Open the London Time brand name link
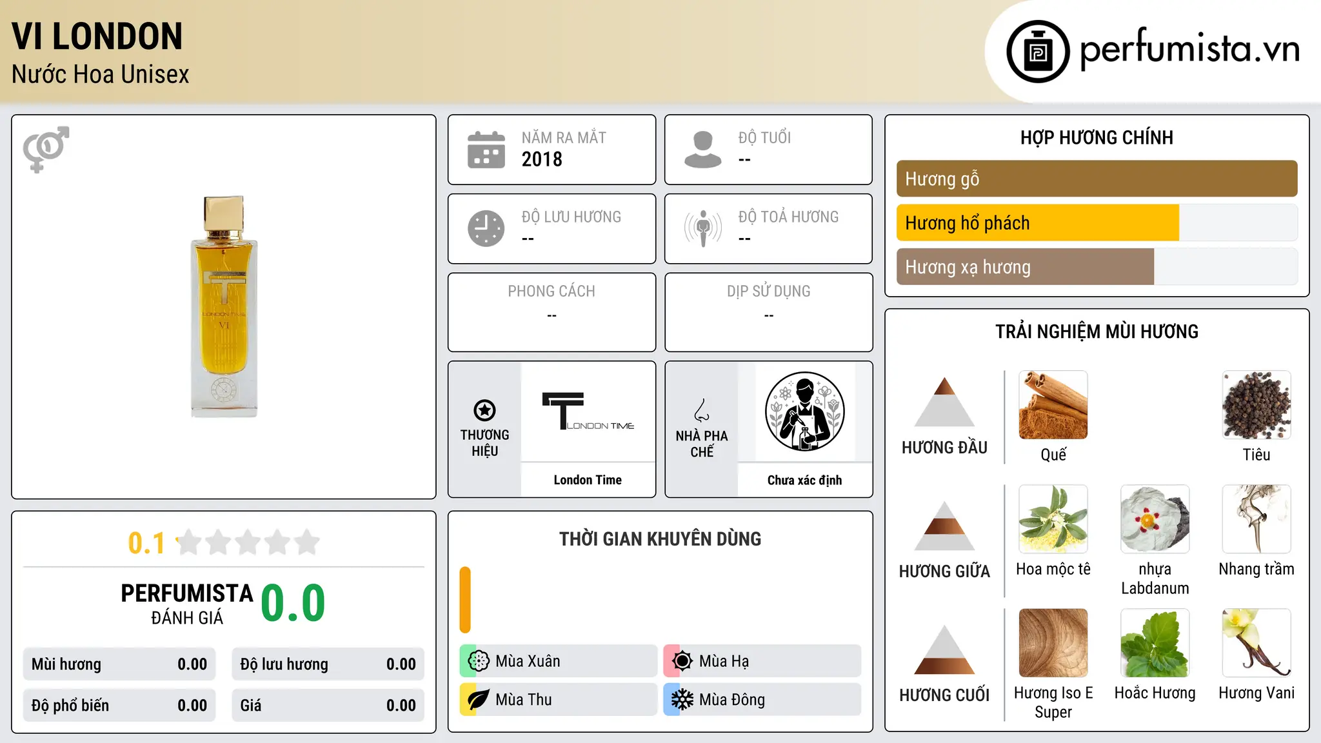Screen dimensions: 1321x743 [x=588, y=480]
